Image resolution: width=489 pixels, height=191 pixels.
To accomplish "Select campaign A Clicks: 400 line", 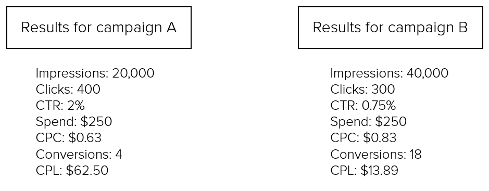I will pos(68,90).
